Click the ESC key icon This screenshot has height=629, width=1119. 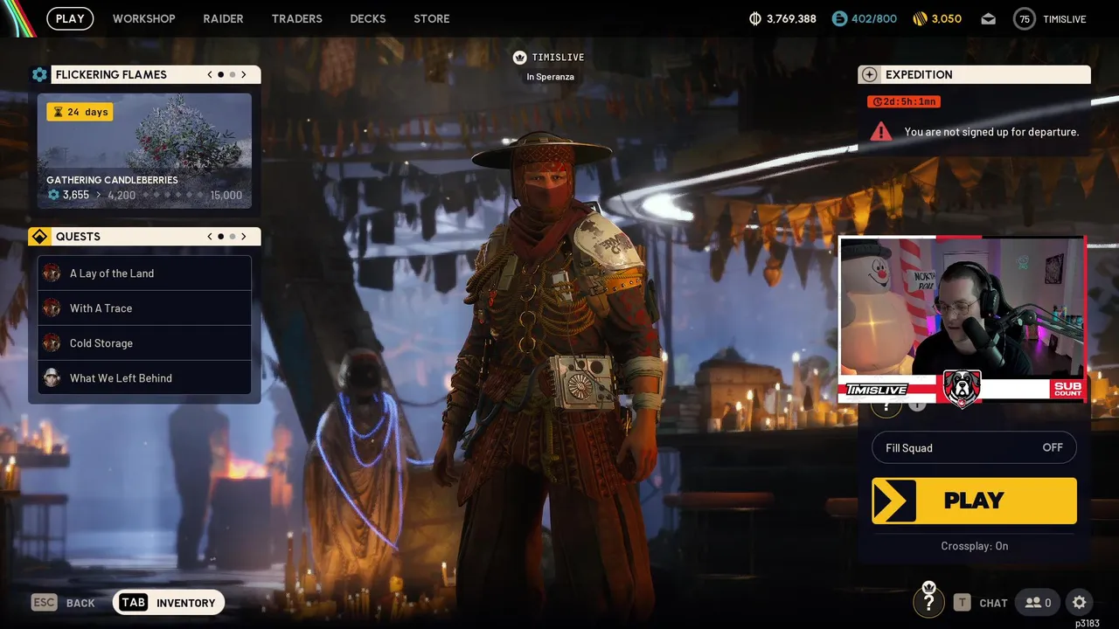point(44,602)
